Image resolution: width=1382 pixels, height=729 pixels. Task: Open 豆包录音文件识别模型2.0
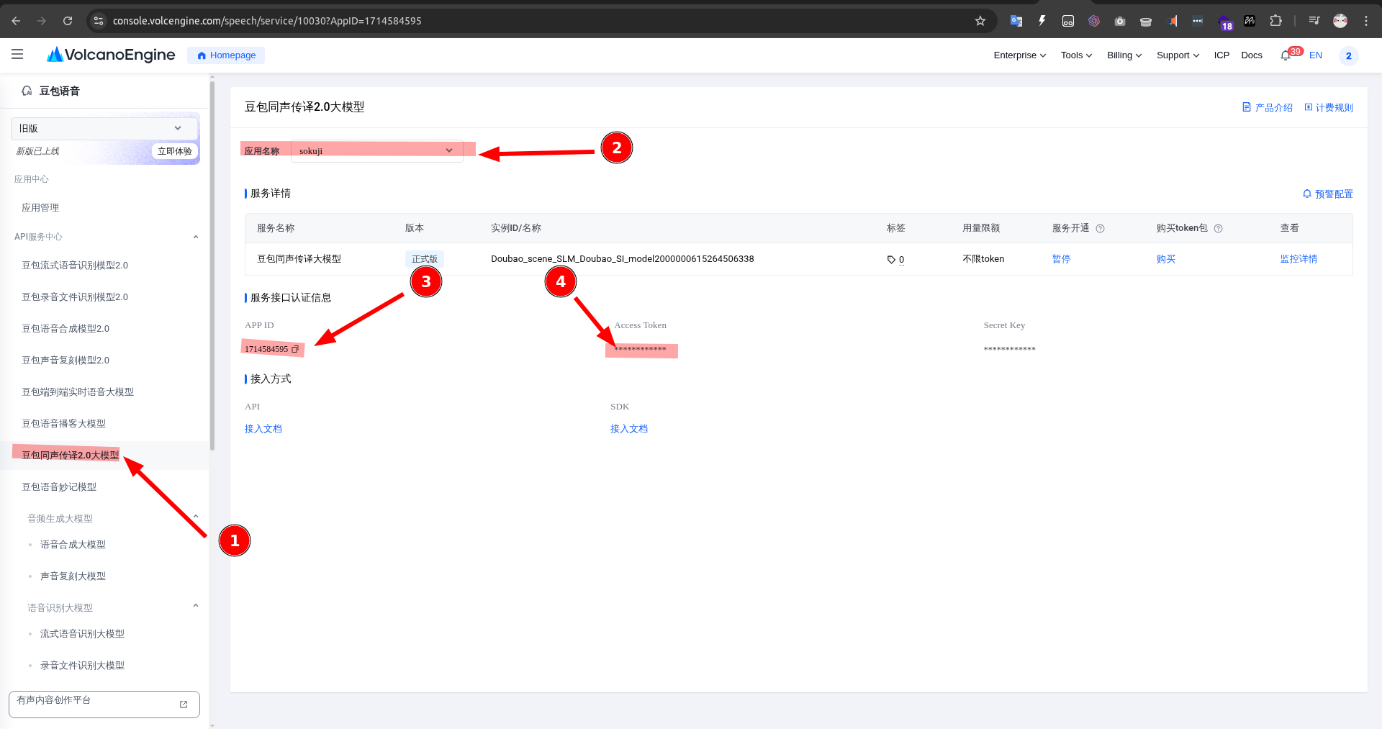pos(75,297)
